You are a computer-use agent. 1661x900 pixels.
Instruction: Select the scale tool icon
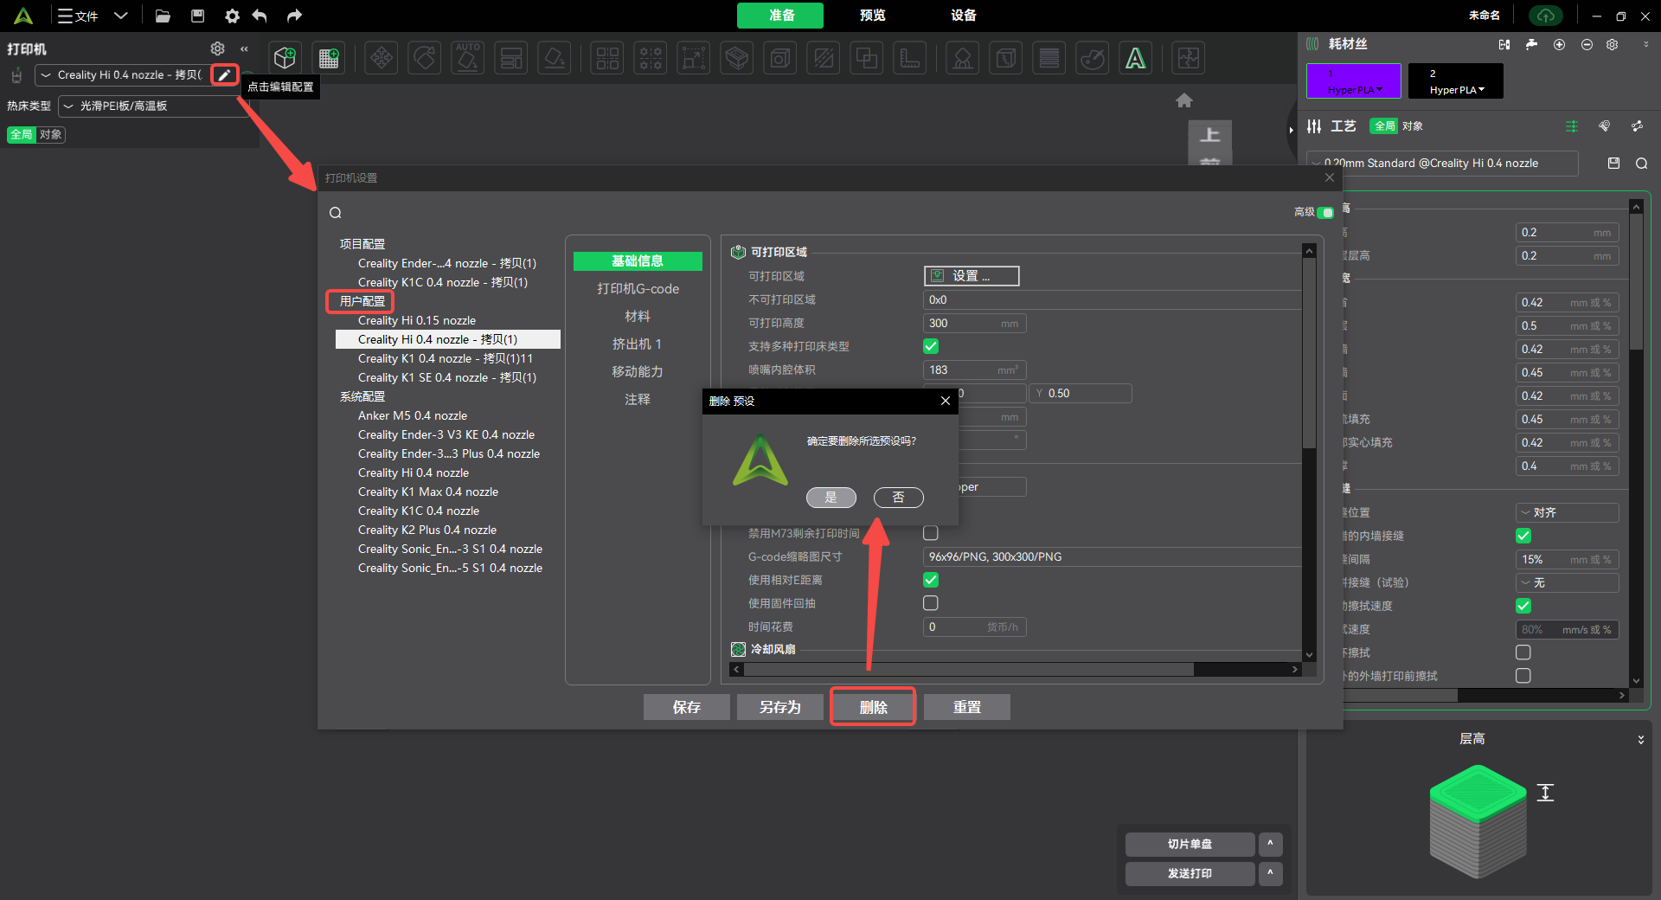[694, 58]
